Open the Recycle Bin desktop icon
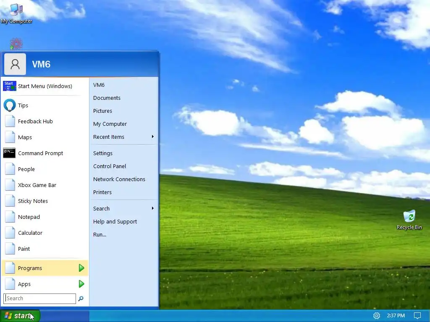This screenshot has width=430, height=322. coord(409,220)
